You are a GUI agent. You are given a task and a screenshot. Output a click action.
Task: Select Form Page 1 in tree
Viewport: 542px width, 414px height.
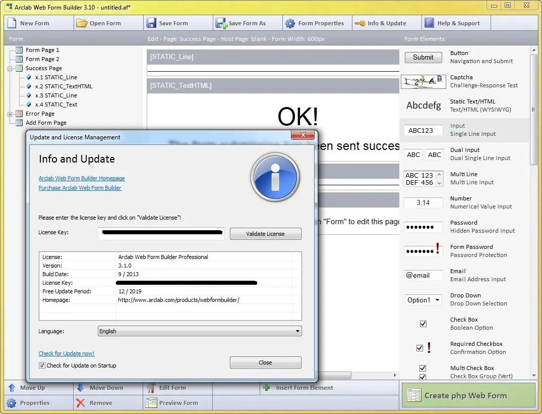42,50
